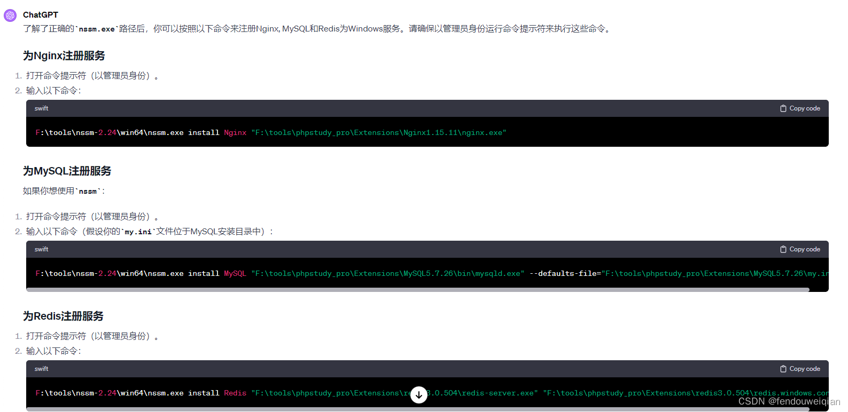Copy code of the Redis install command
The image size is (848, 412).
[800, 369]
